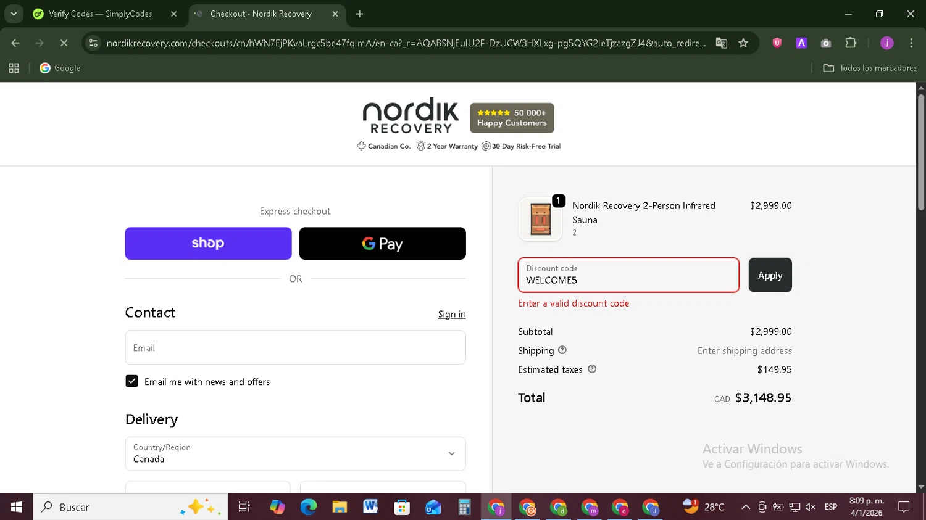Close the Checkout Nordik Recovery tab
This screenshot has width=926, height=520.
(x=335, y=14)
